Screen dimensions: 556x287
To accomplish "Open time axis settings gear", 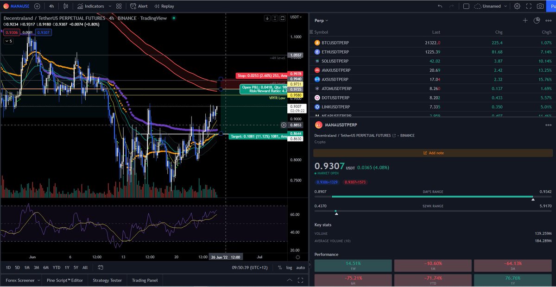I will pyautogui.click(x=297, y=257).
